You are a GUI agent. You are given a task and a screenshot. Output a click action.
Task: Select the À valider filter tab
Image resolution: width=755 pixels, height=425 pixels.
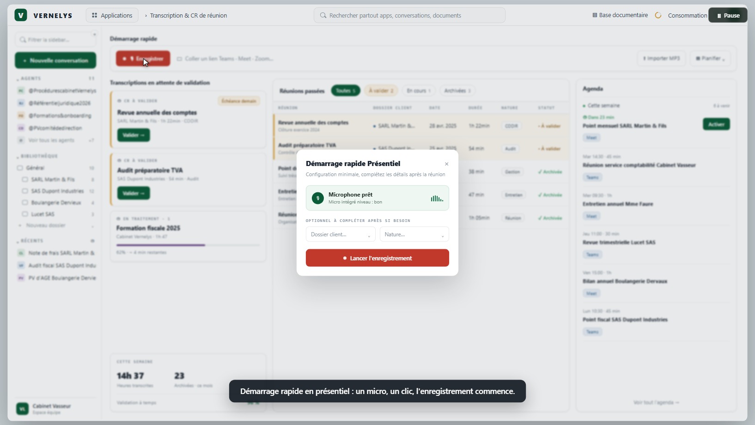[x=381, y=91]
